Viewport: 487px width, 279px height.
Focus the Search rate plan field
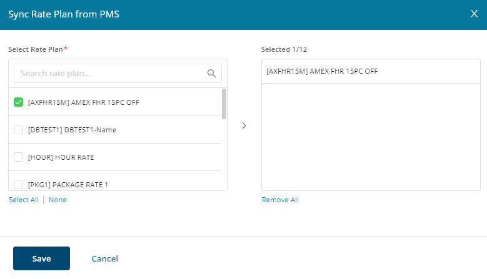118,74
